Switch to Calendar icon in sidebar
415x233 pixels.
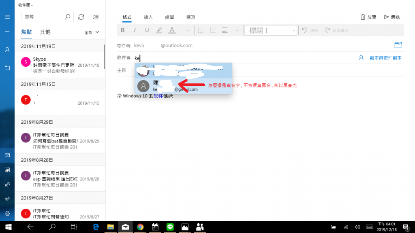[7, 170]
